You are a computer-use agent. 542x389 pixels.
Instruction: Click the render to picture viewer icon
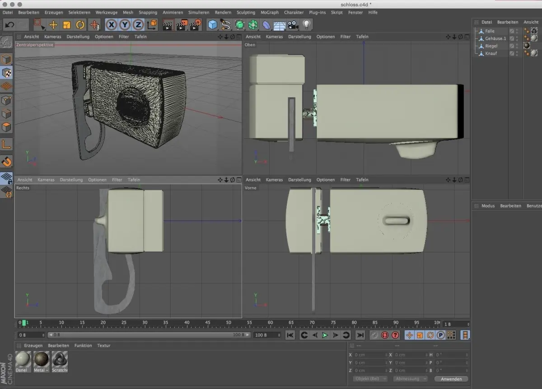coord(182,25)
